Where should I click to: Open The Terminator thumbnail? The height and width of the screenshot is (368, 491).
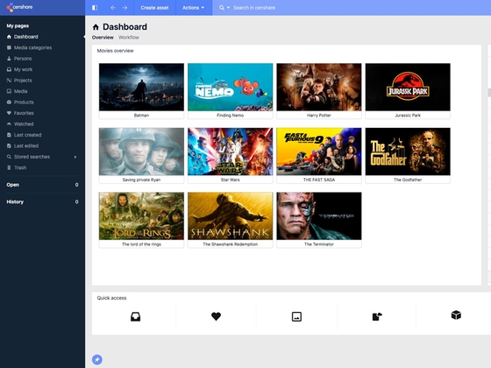click(x=319, y=216)
